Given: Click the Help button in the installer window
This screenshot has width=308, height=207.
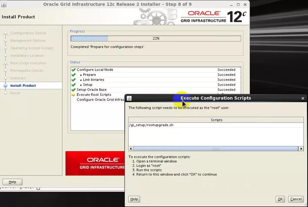Looking at the screenshot, I should (x=12, y=182).
